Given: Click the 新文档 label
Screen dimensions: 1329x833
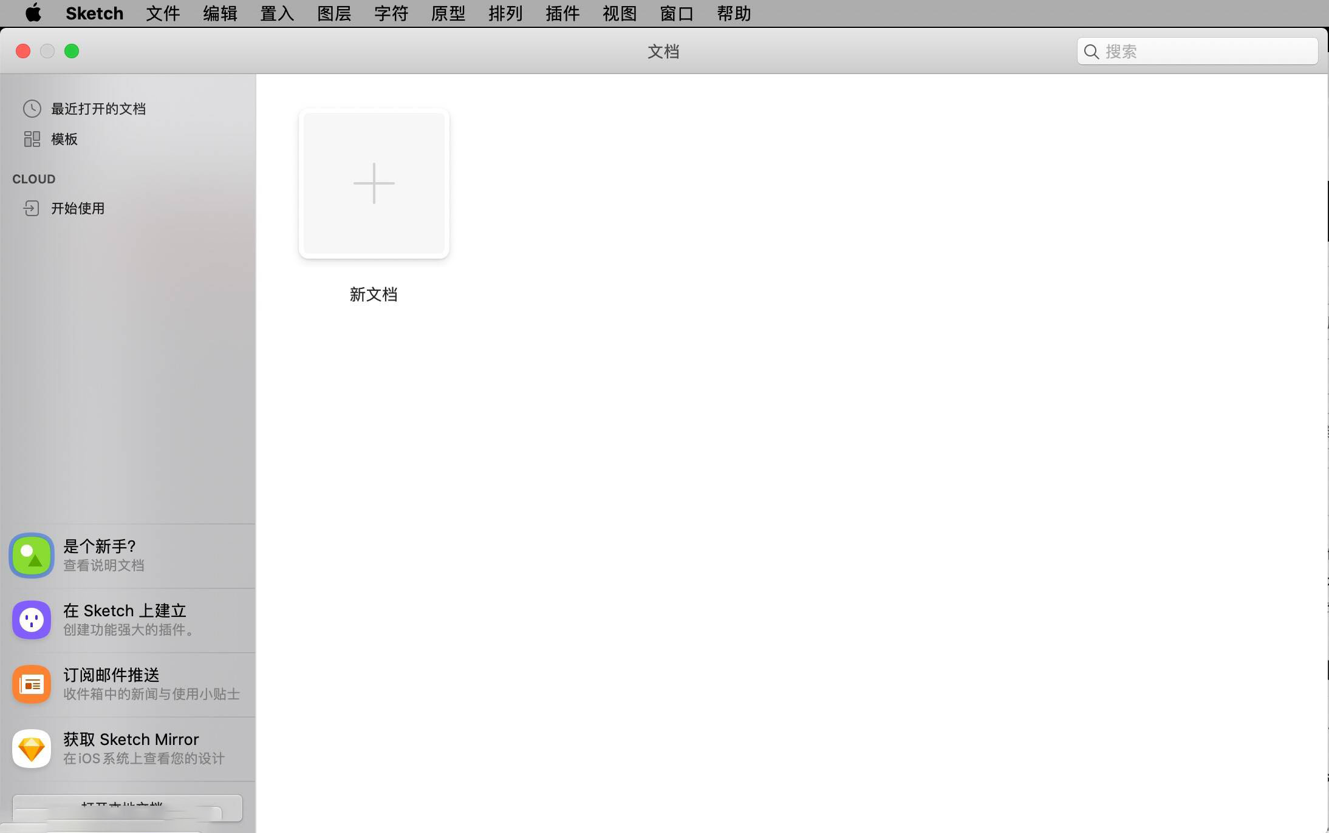Looking at the screenshot, I should [374, 294].
